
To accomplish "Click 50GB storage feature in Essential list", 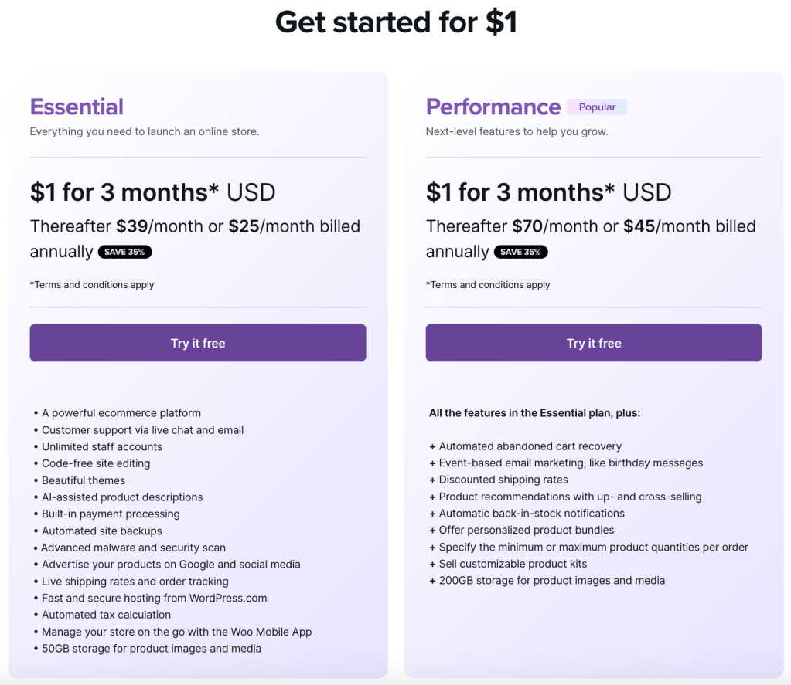I will pyautogui.click(x=151, y=649).
